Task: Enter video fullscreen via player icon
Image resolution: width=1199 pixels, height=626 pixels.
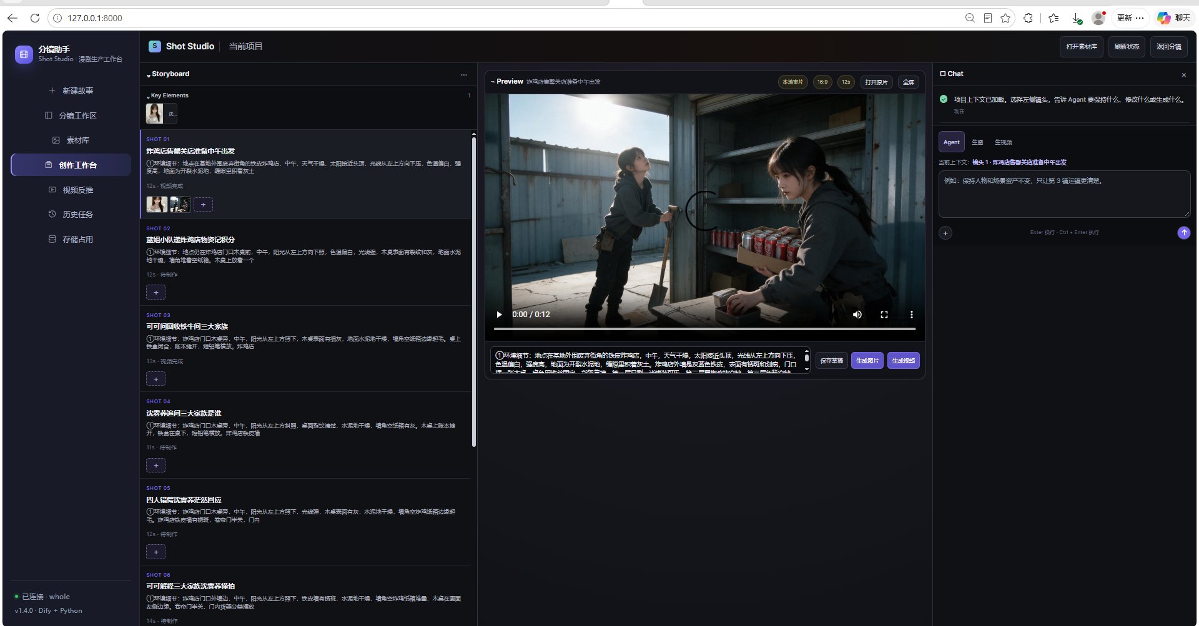Action: (x=884, y=315)
